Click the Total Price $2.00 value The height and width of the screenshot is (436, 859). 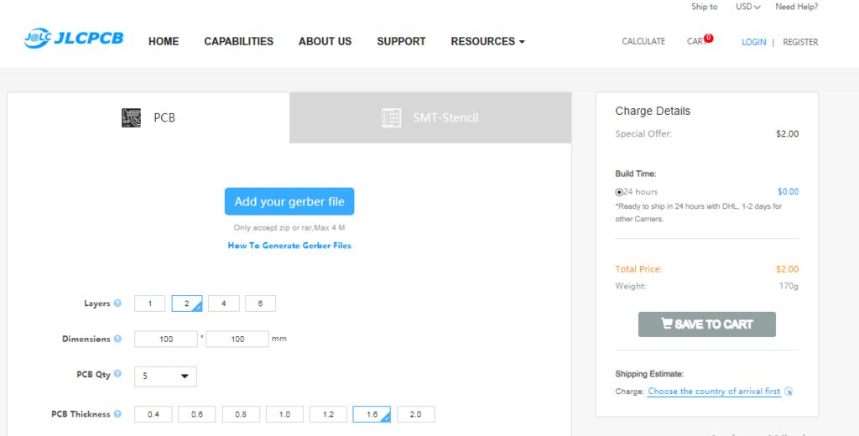tap(787, 269)
